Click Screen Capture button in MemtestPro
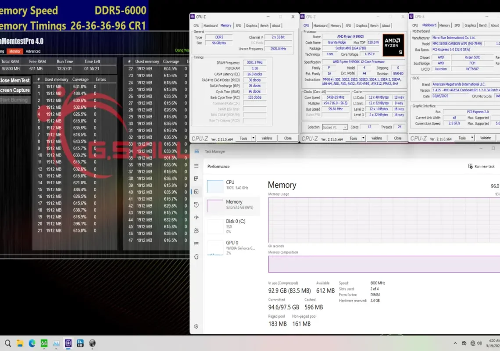 15,90
